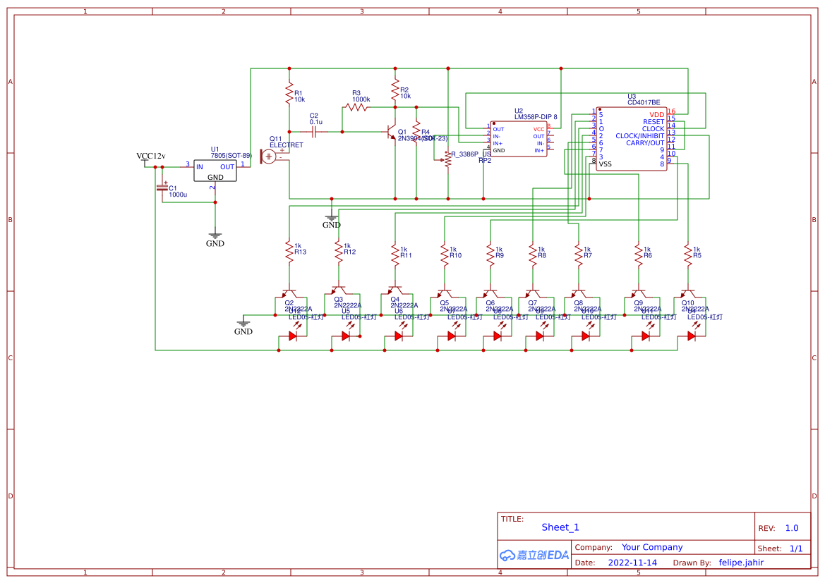The height and width of the screenshot is (583, 825).
Task: Select the 0.1u capacitor C2
Action: click(x=316, y=131)
